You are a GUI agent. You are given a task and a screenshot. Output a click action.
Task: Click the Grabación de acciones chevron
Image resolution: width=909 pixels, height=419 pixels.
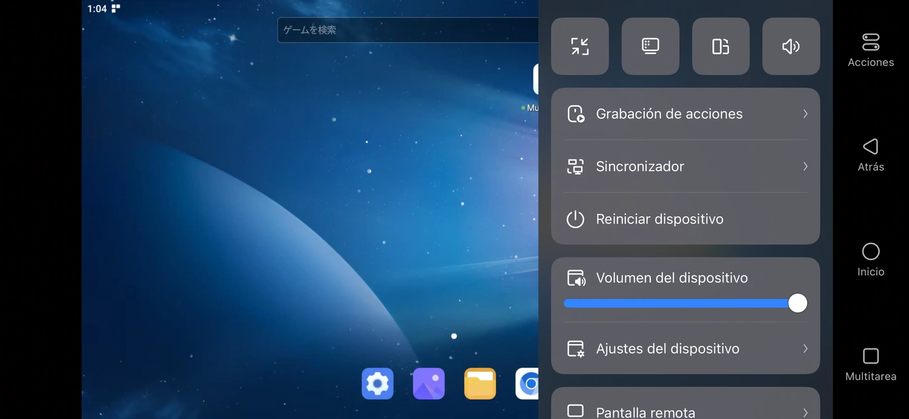805,114
